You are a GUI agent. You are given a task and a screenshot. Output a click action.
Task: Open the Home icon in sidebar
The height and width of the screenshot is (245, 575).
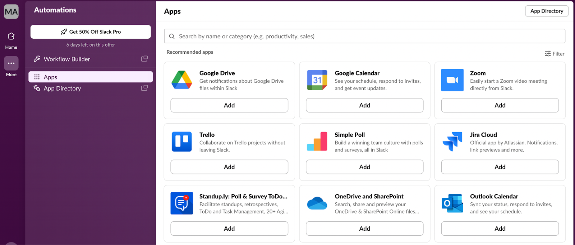click(x=11, y=36)
